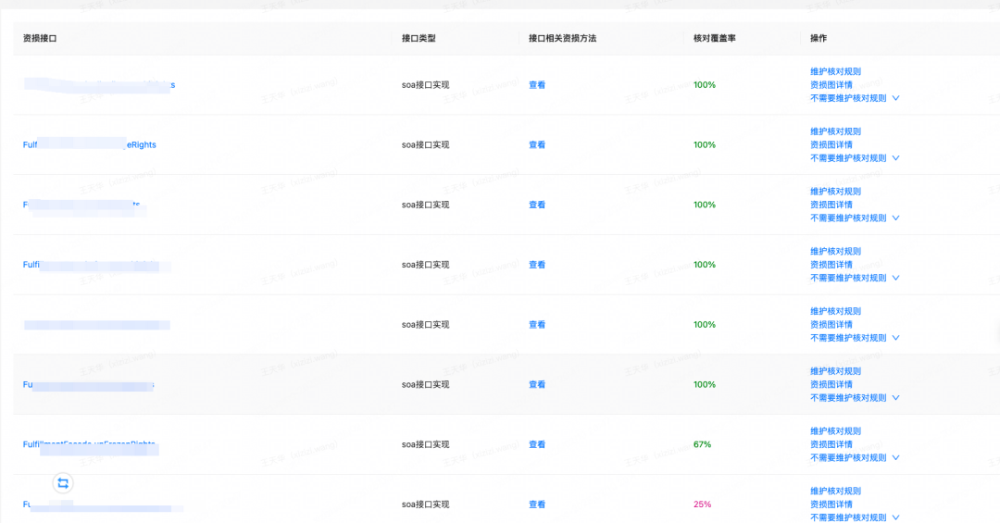Viewport: 1000px width, 523px height.
Task: Open 资损图详情 in the Fulfi row
Action: pos(831,265)
